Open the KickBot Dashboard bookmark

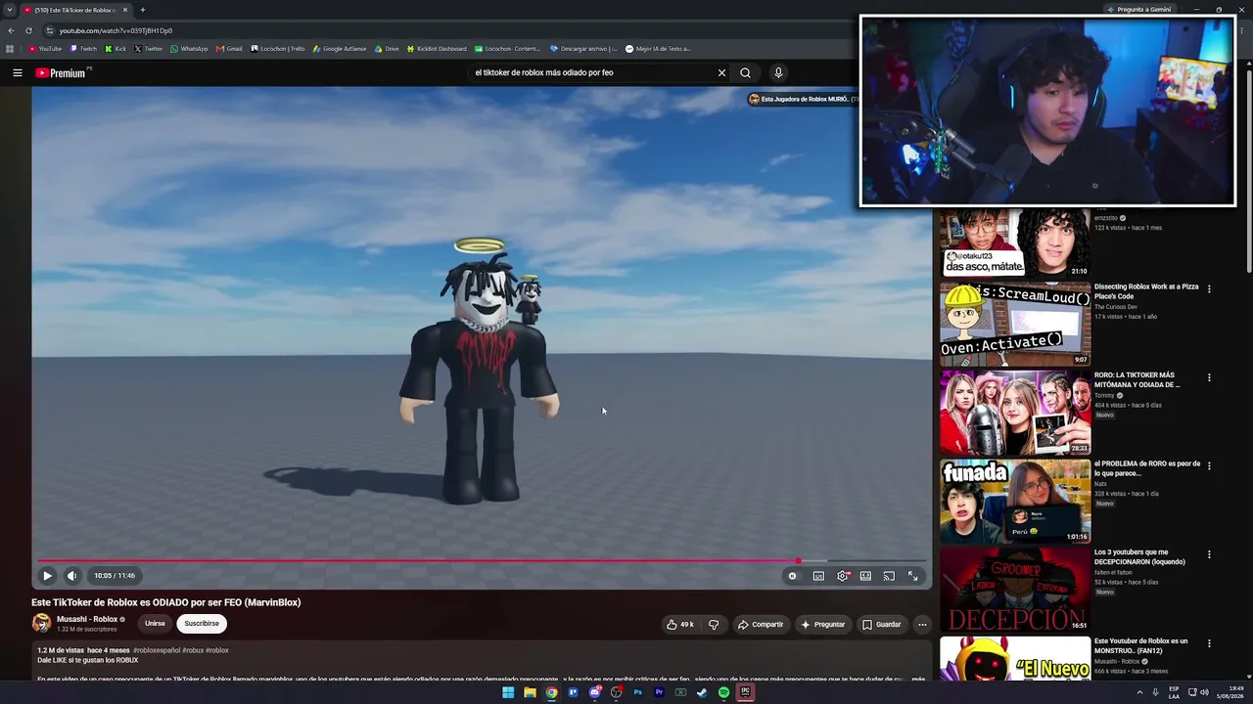point(437,49)
